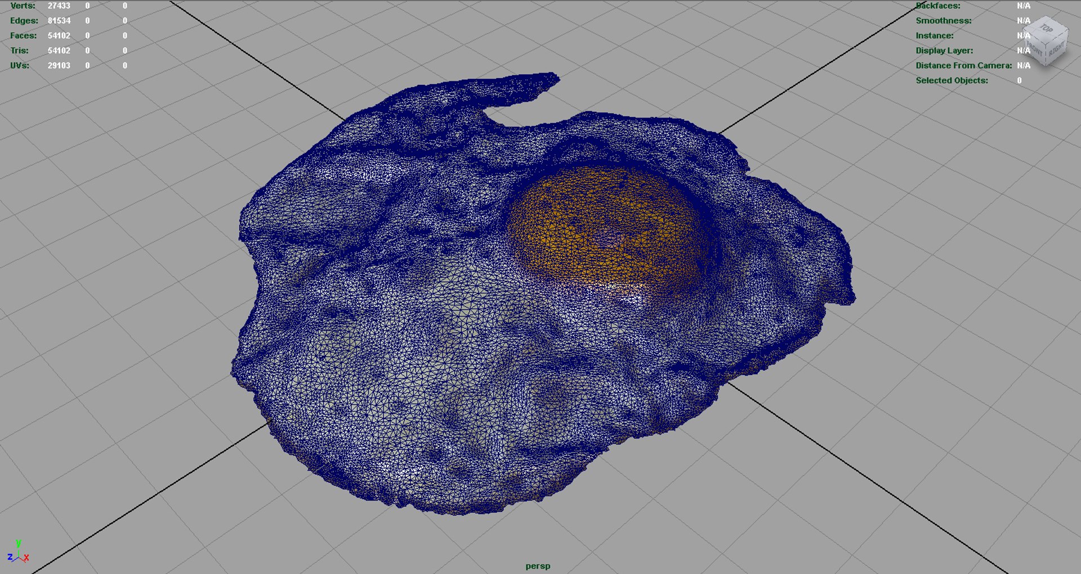Viewport: 1081px width, 574px height.
Task: Click the UV count value 29103
Action: pyautogui.click(x=59, y=65)
